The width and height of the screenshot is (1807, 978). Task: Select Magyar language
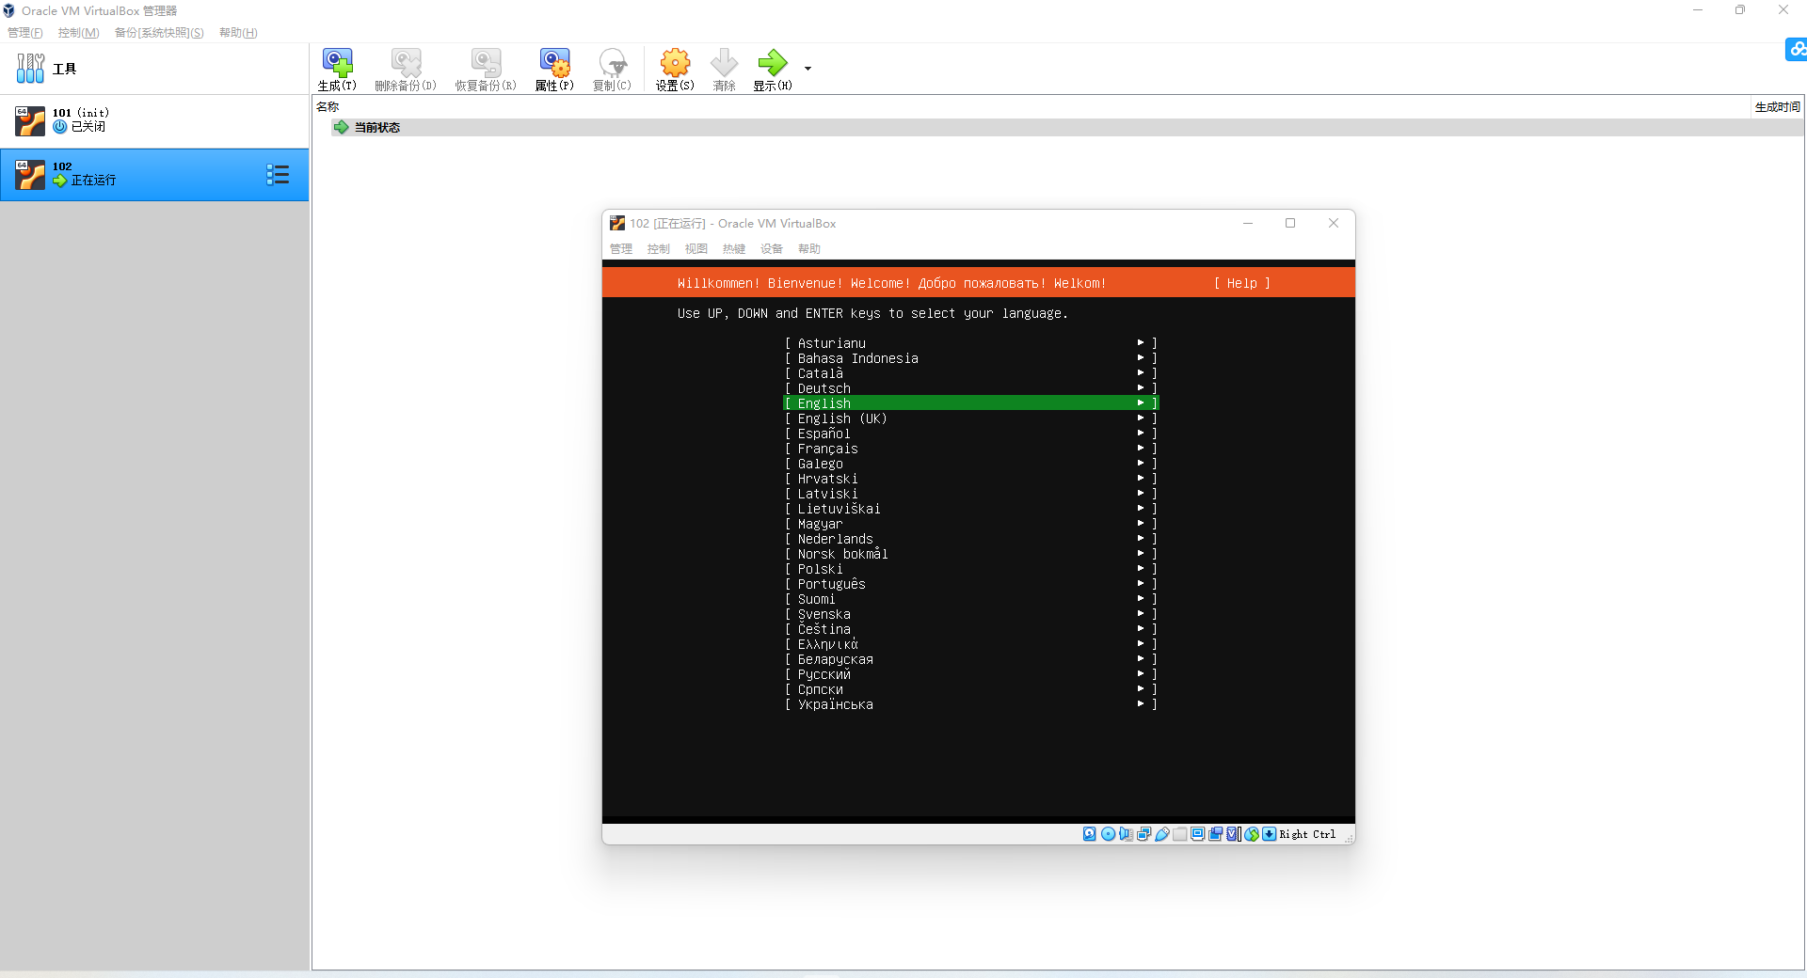click(971, 524)
